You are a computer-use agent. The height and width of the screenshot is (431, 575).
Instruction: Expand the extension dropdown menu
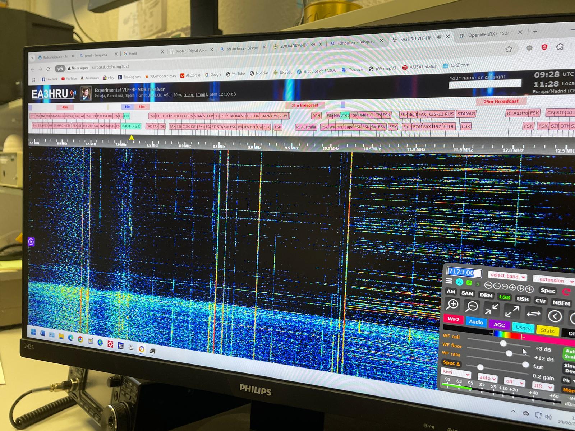(x=553, y=280)
